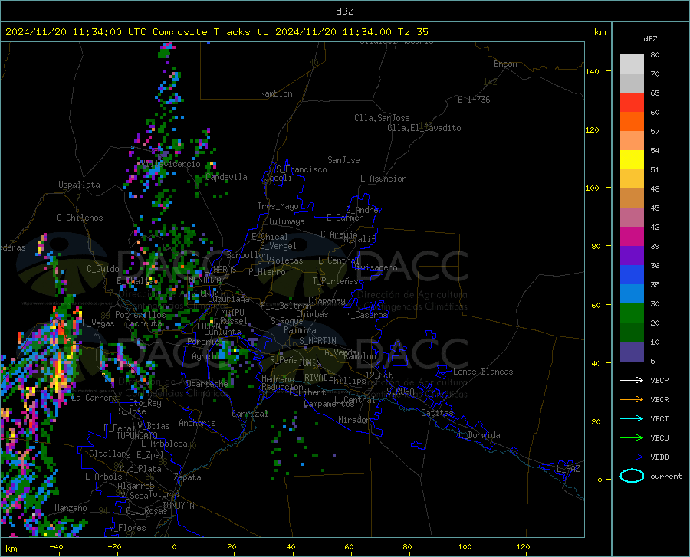Screen dimensions: 690x557
Task: Click the Lomas_Blancas place label
Action: coord(483,372)
